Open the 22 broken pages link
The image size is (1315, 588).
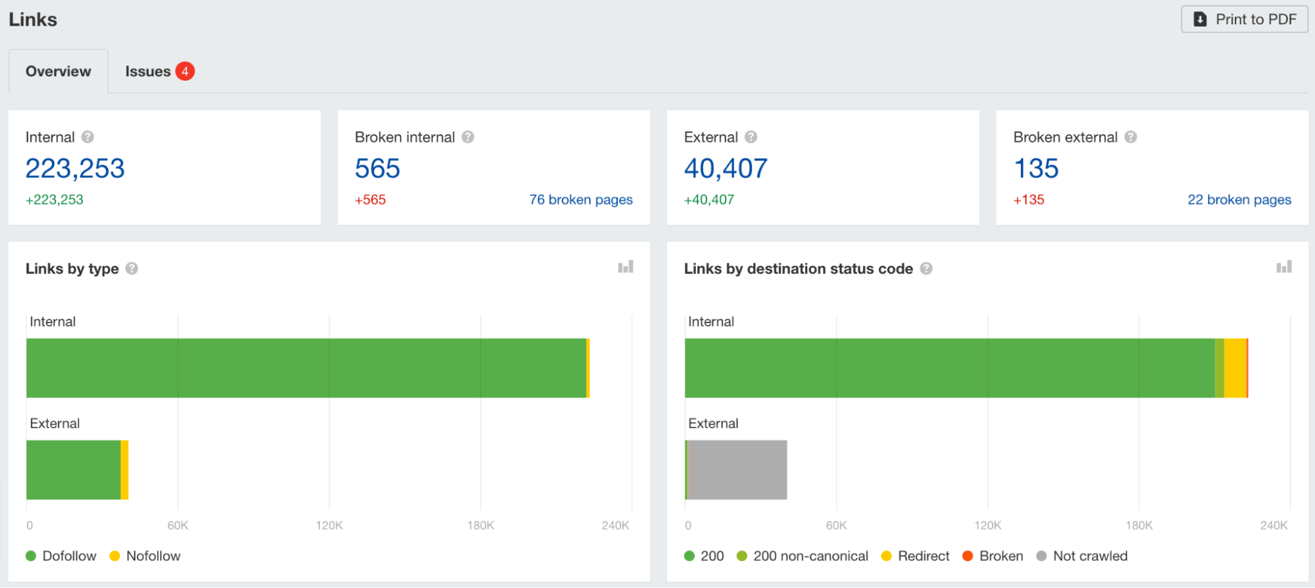tap(1239, 200)
